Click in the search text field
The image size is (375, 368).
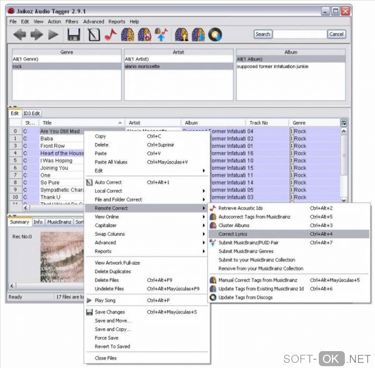click(x=300, y=34)
